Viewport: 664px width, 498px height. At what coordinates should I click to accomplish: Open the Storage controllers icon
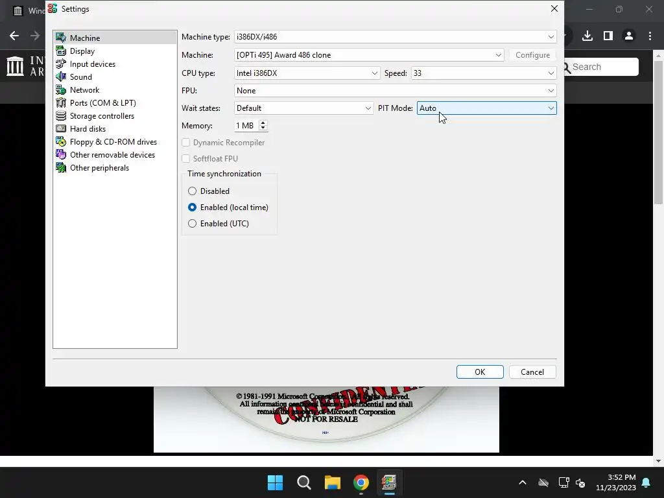pos(61,115)
